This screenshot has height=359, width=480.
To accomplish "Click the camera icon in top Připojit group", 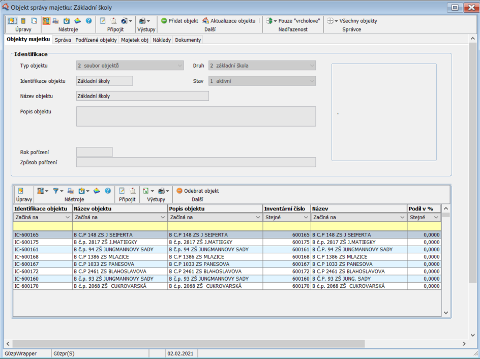I will click(124, 21).
